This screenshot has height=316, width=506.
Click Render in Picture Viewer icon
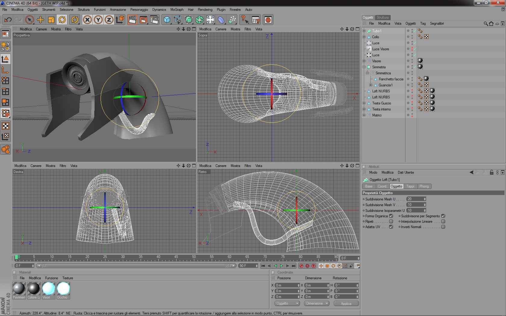click(x=143, y=20)
